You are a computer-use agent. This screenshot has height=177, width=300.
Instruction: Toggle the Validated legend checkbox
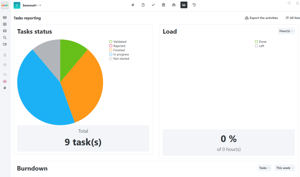(111, 42)
